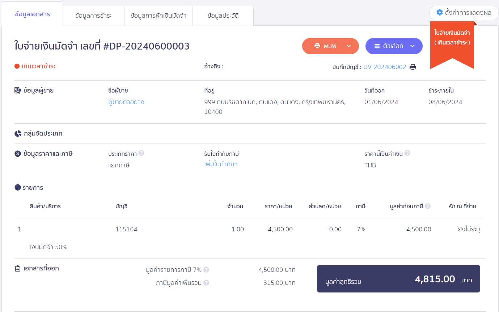Click the purple ตัวเลือก button

tap(394, 46)
